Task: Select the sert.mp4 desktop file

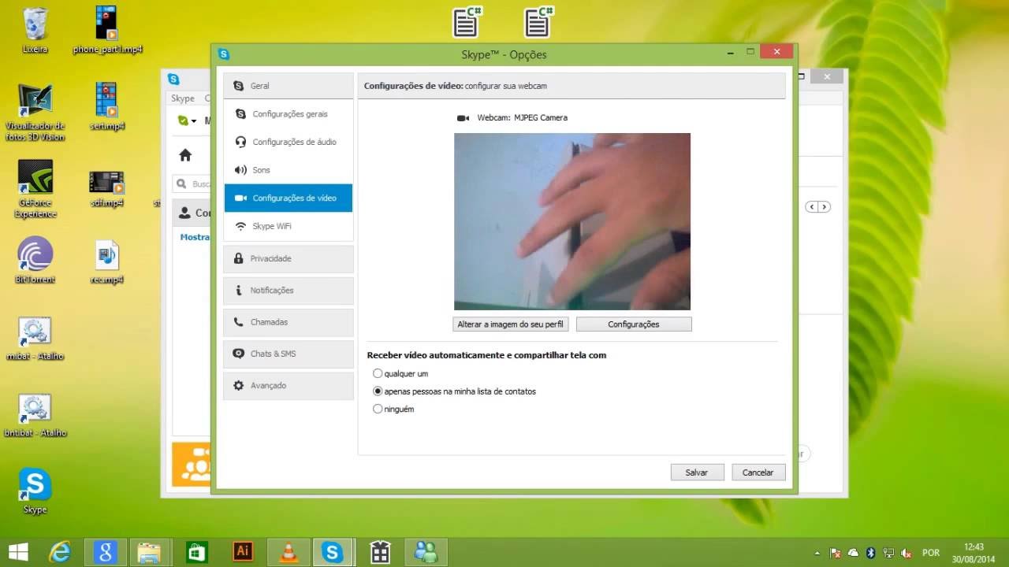Action: coord(107,106)
